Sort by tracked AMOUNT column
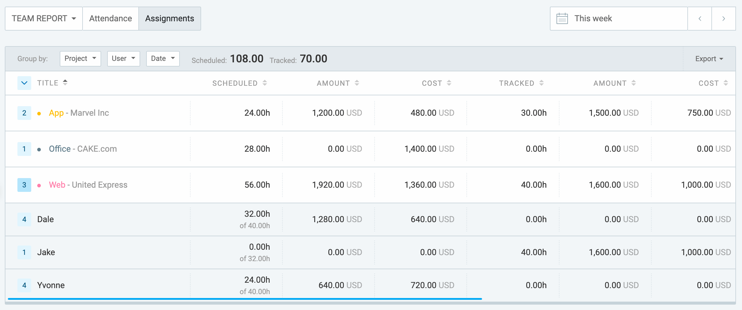Image resolution: width=742 pixels, height=310 pixels. pyautogui.click(x=615, y=83)
